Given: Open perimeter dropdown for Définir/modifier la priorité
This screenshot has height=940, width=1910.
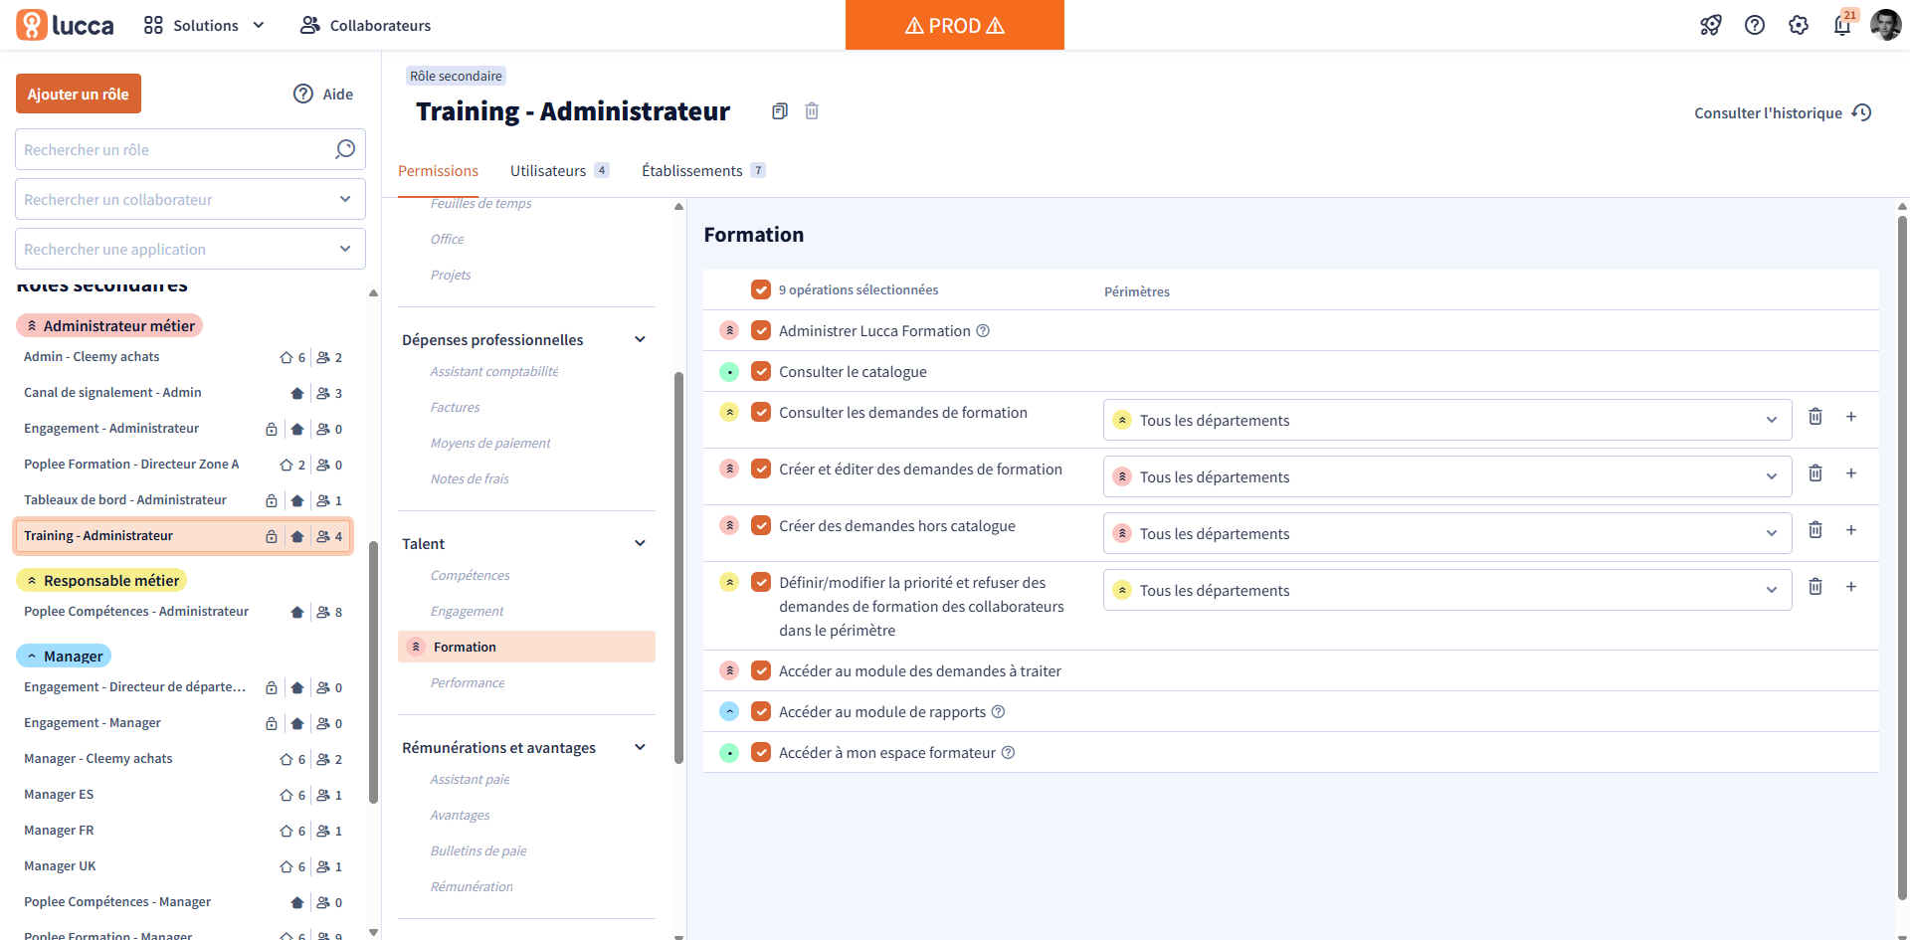Looking at the screenshot, I should pos(1447,590).
